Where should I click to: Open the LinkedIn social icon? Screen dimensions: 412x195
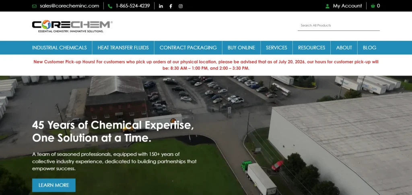coord(161,6)
